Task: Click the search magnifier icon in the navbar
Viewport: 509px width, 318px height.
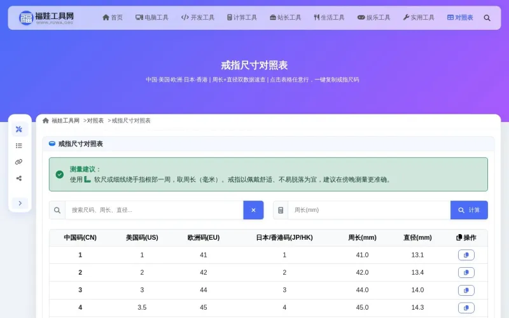Action: coord(487,18)
